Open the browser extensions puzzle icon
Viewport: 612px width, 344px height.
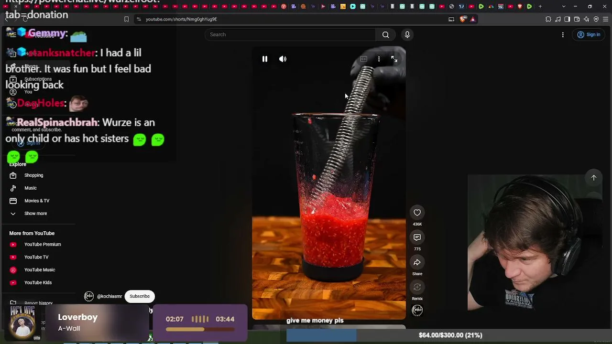point(548,19)
